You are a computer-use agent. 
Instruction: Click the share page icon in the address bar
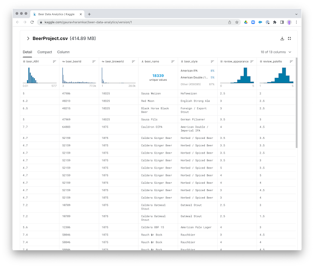(x=229, y=22)
